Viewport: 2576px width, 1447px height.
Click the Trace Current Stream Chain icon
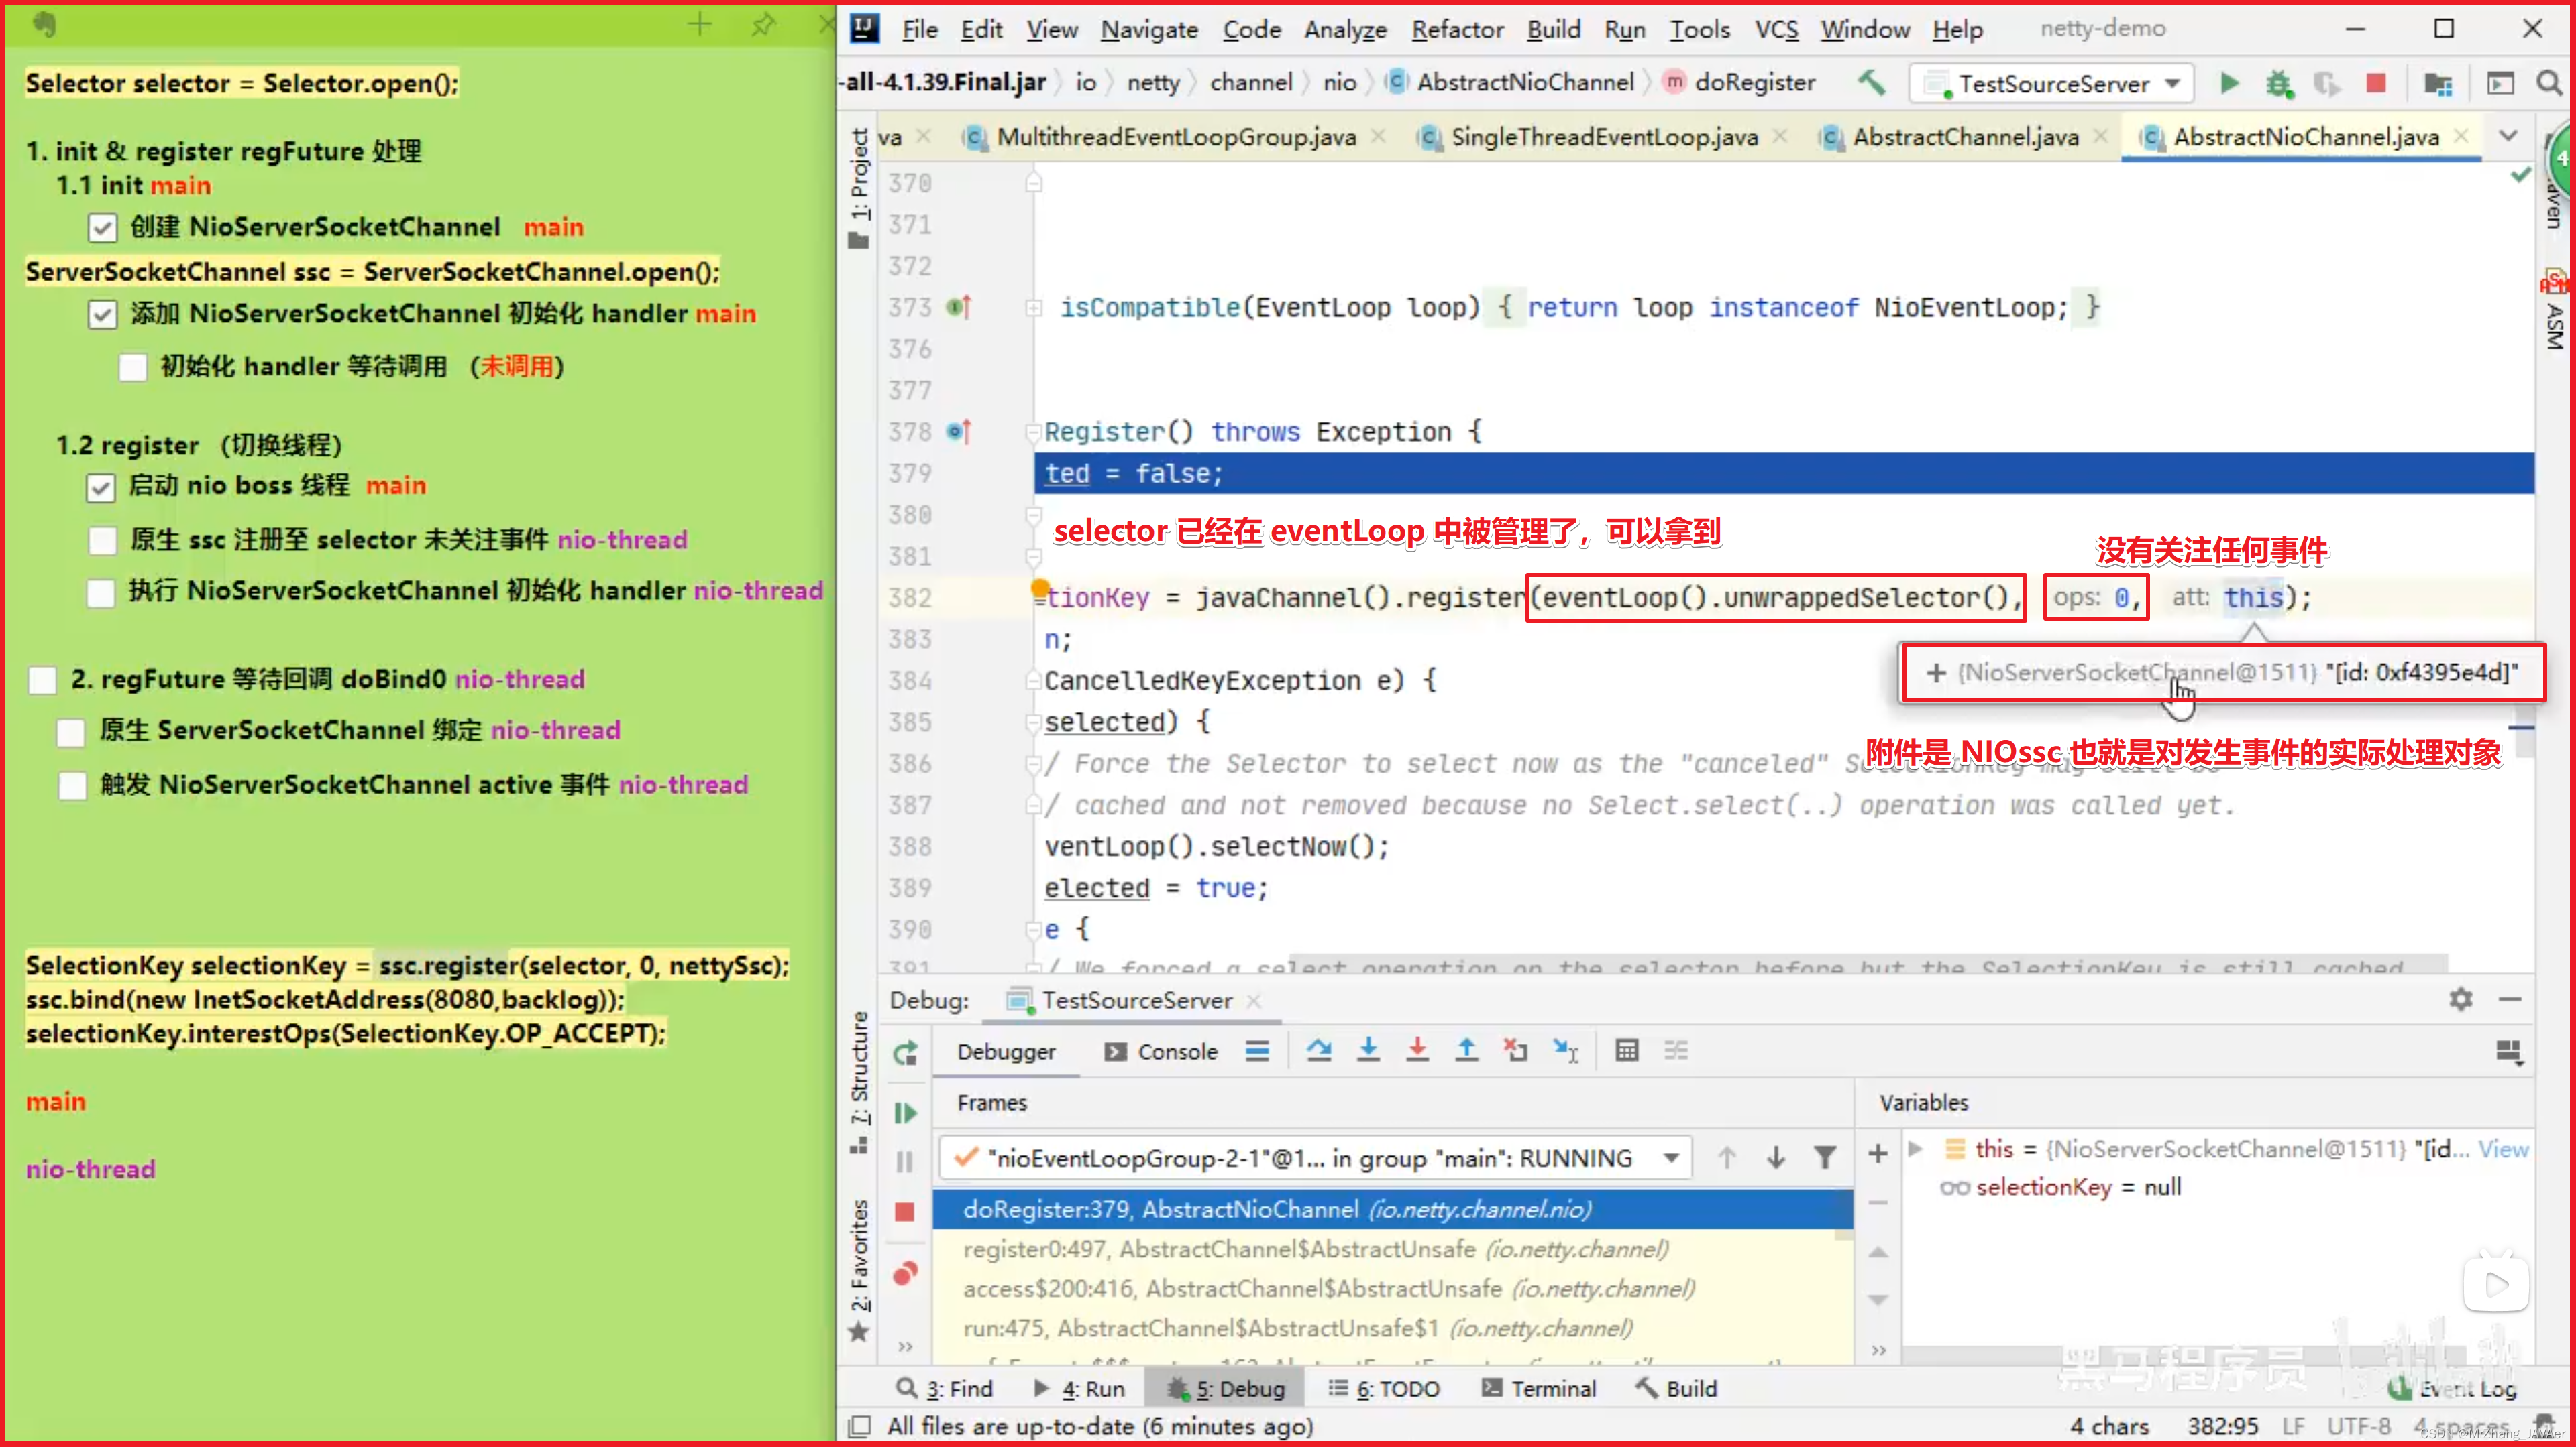pos(1676,1050)
